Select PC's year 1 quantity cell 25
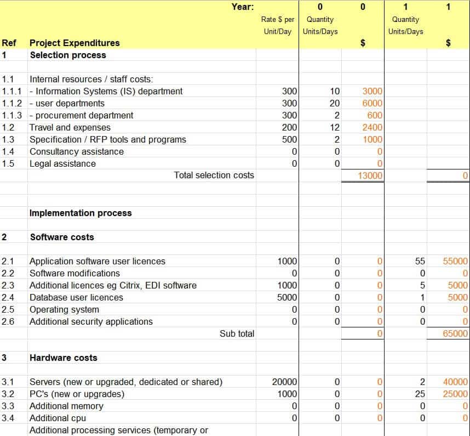Image resolution: width=470 pixels, height=436 pixels. pyautogui.click(x=420, y=394)
